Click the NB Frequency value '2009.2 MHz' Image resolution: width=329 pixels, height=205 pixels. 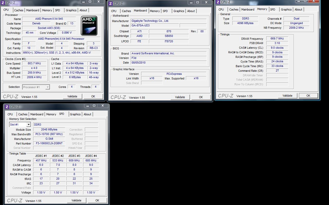tap(296, 28)
